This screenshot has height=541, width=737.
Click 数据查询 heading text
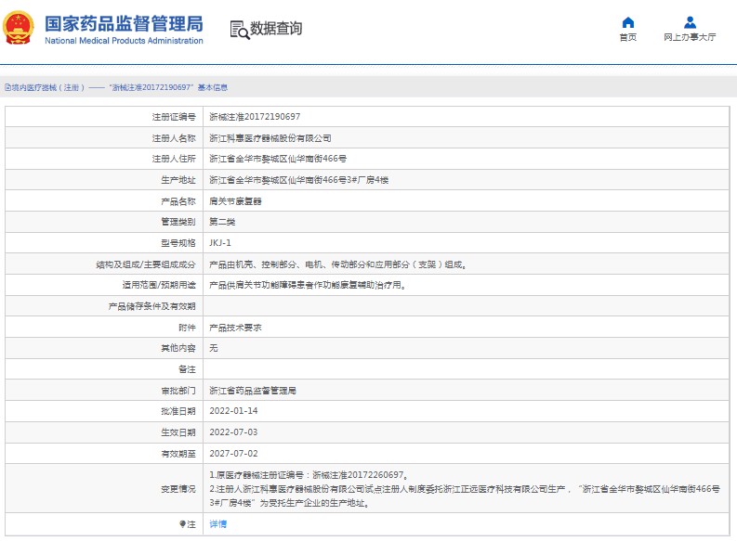pyautogui.click(x=276, y=29)
